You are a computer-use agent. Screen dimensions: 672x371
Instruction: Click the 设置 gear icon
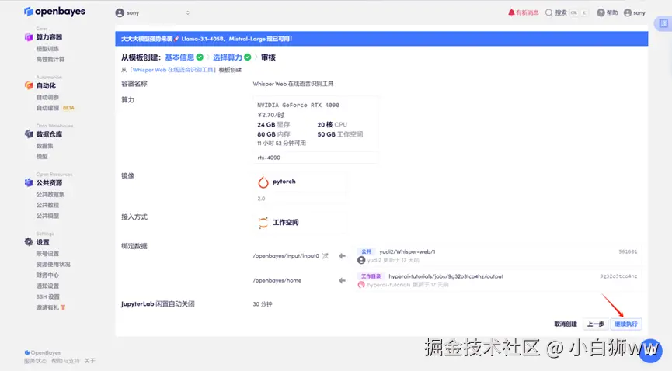pyautogui.click(x=29, y=242)
